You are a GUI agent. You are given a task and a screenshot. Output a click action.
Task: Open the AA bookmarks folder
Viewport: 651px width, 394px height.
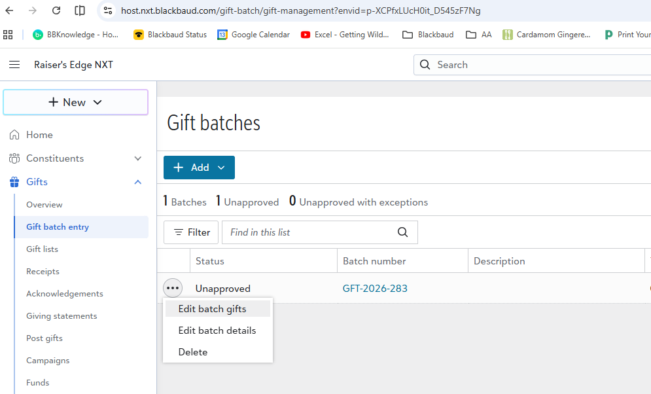(479, 35)
